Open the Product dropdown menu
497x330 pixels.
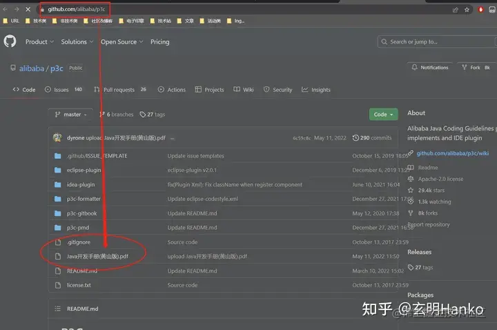pos(39,42)
